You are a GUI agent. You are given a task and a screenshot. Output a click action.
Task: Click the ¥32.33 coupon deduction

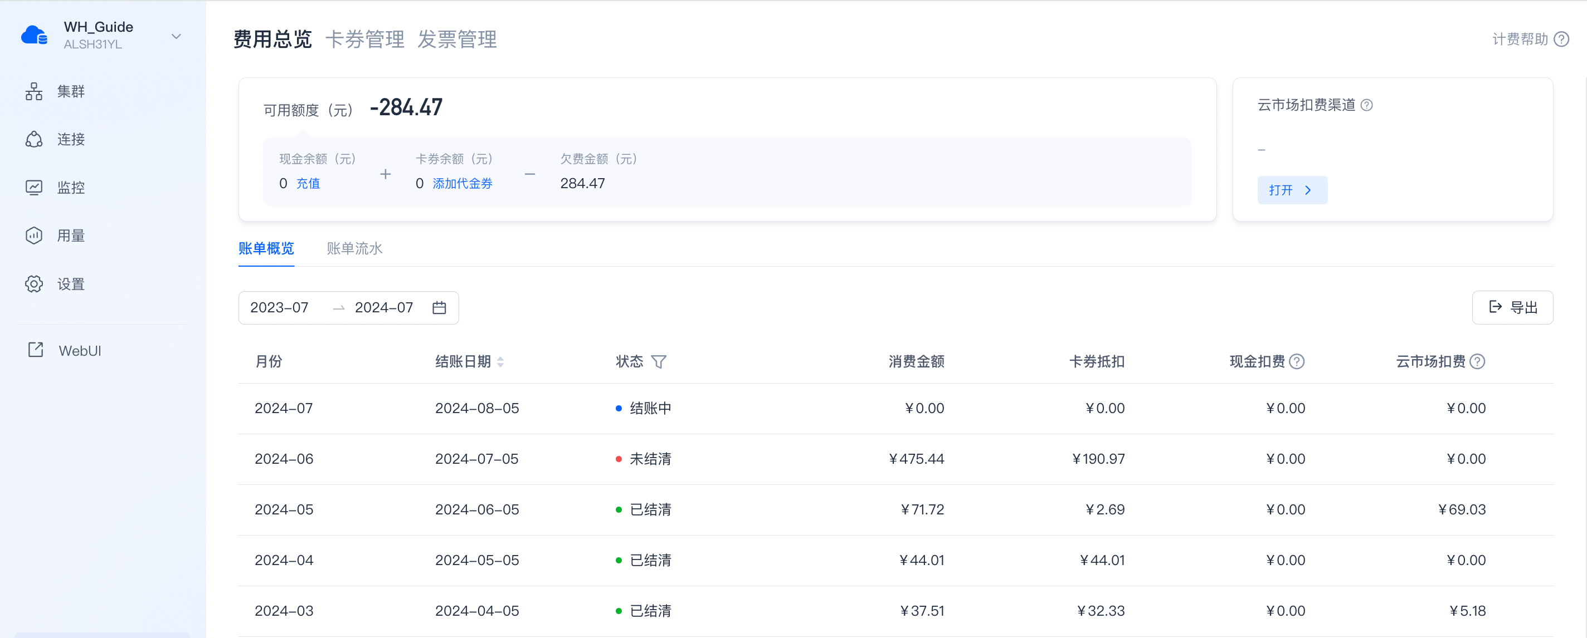pyautogui.click(x=1101, y=611)
